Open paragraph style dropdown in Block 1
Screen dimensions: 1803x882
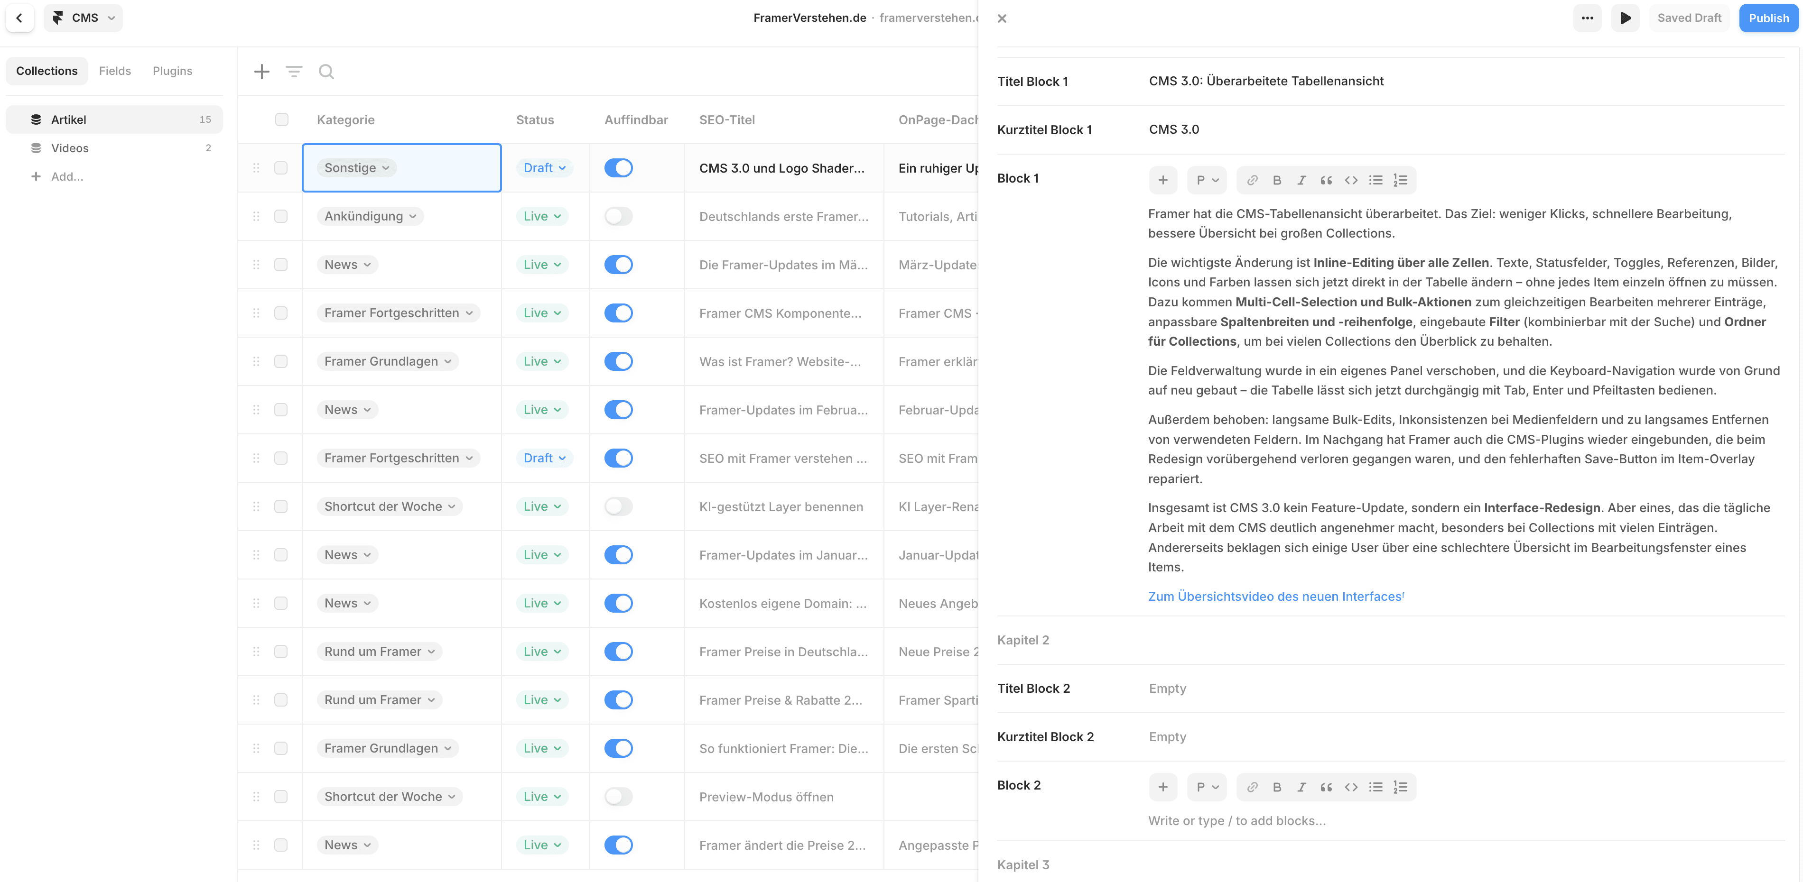click(x=1207, y=181)
